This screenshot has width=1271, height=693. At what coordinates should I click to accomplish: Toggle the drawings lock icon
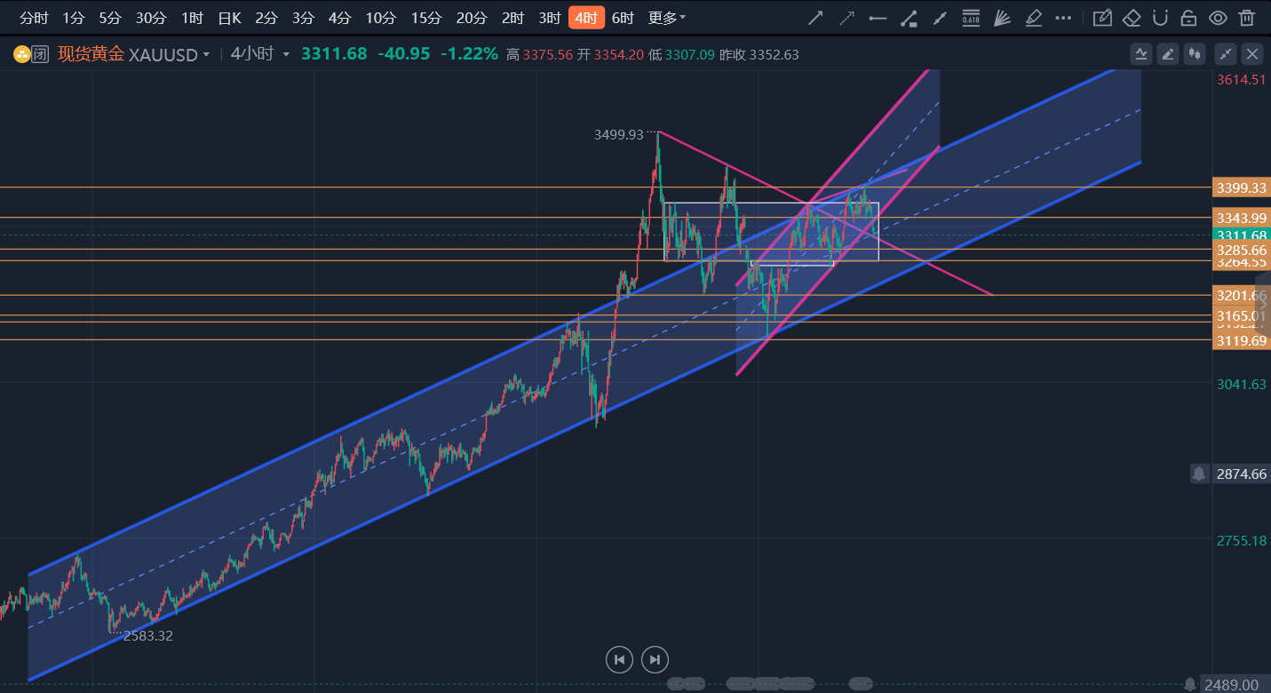[x=1188, y=18]
